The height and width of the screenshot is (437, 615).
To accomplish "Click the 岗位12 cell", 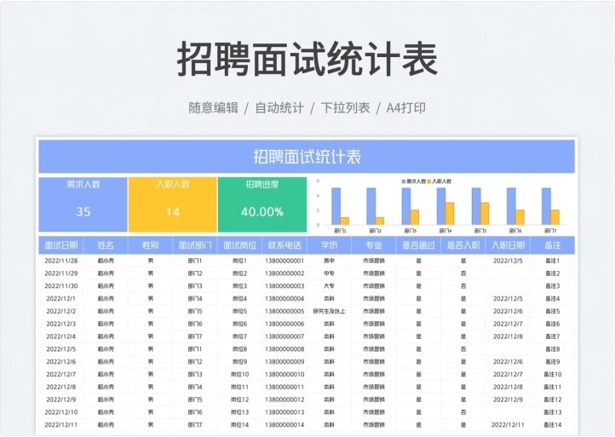I will pyautogui.click(x=239, y=400).
